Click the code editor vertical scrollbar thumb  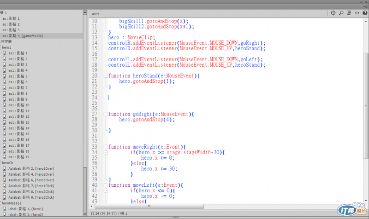pyautogui.click(x=365, y=106)
